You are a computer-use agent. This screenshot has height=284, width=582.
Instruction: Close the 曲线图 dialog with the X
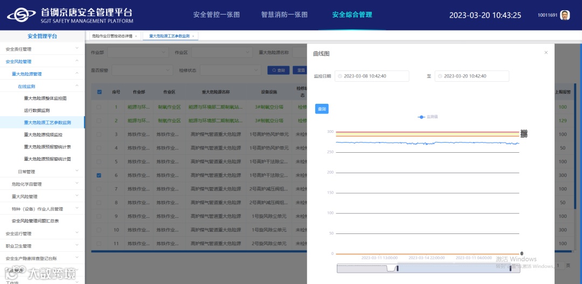tap(546, 53)
